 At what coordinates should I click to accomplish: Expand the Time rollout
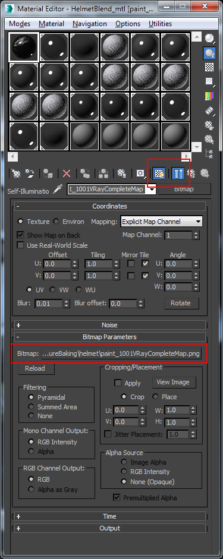pyautogui.click(x=110, y=516)
